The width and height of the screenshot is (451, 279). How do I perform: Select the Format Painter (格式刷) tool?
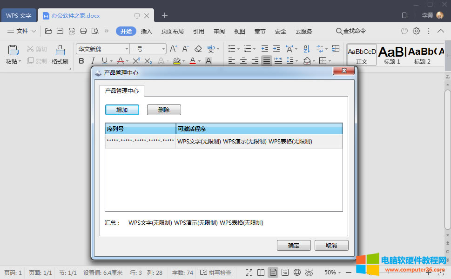[60, 54]
